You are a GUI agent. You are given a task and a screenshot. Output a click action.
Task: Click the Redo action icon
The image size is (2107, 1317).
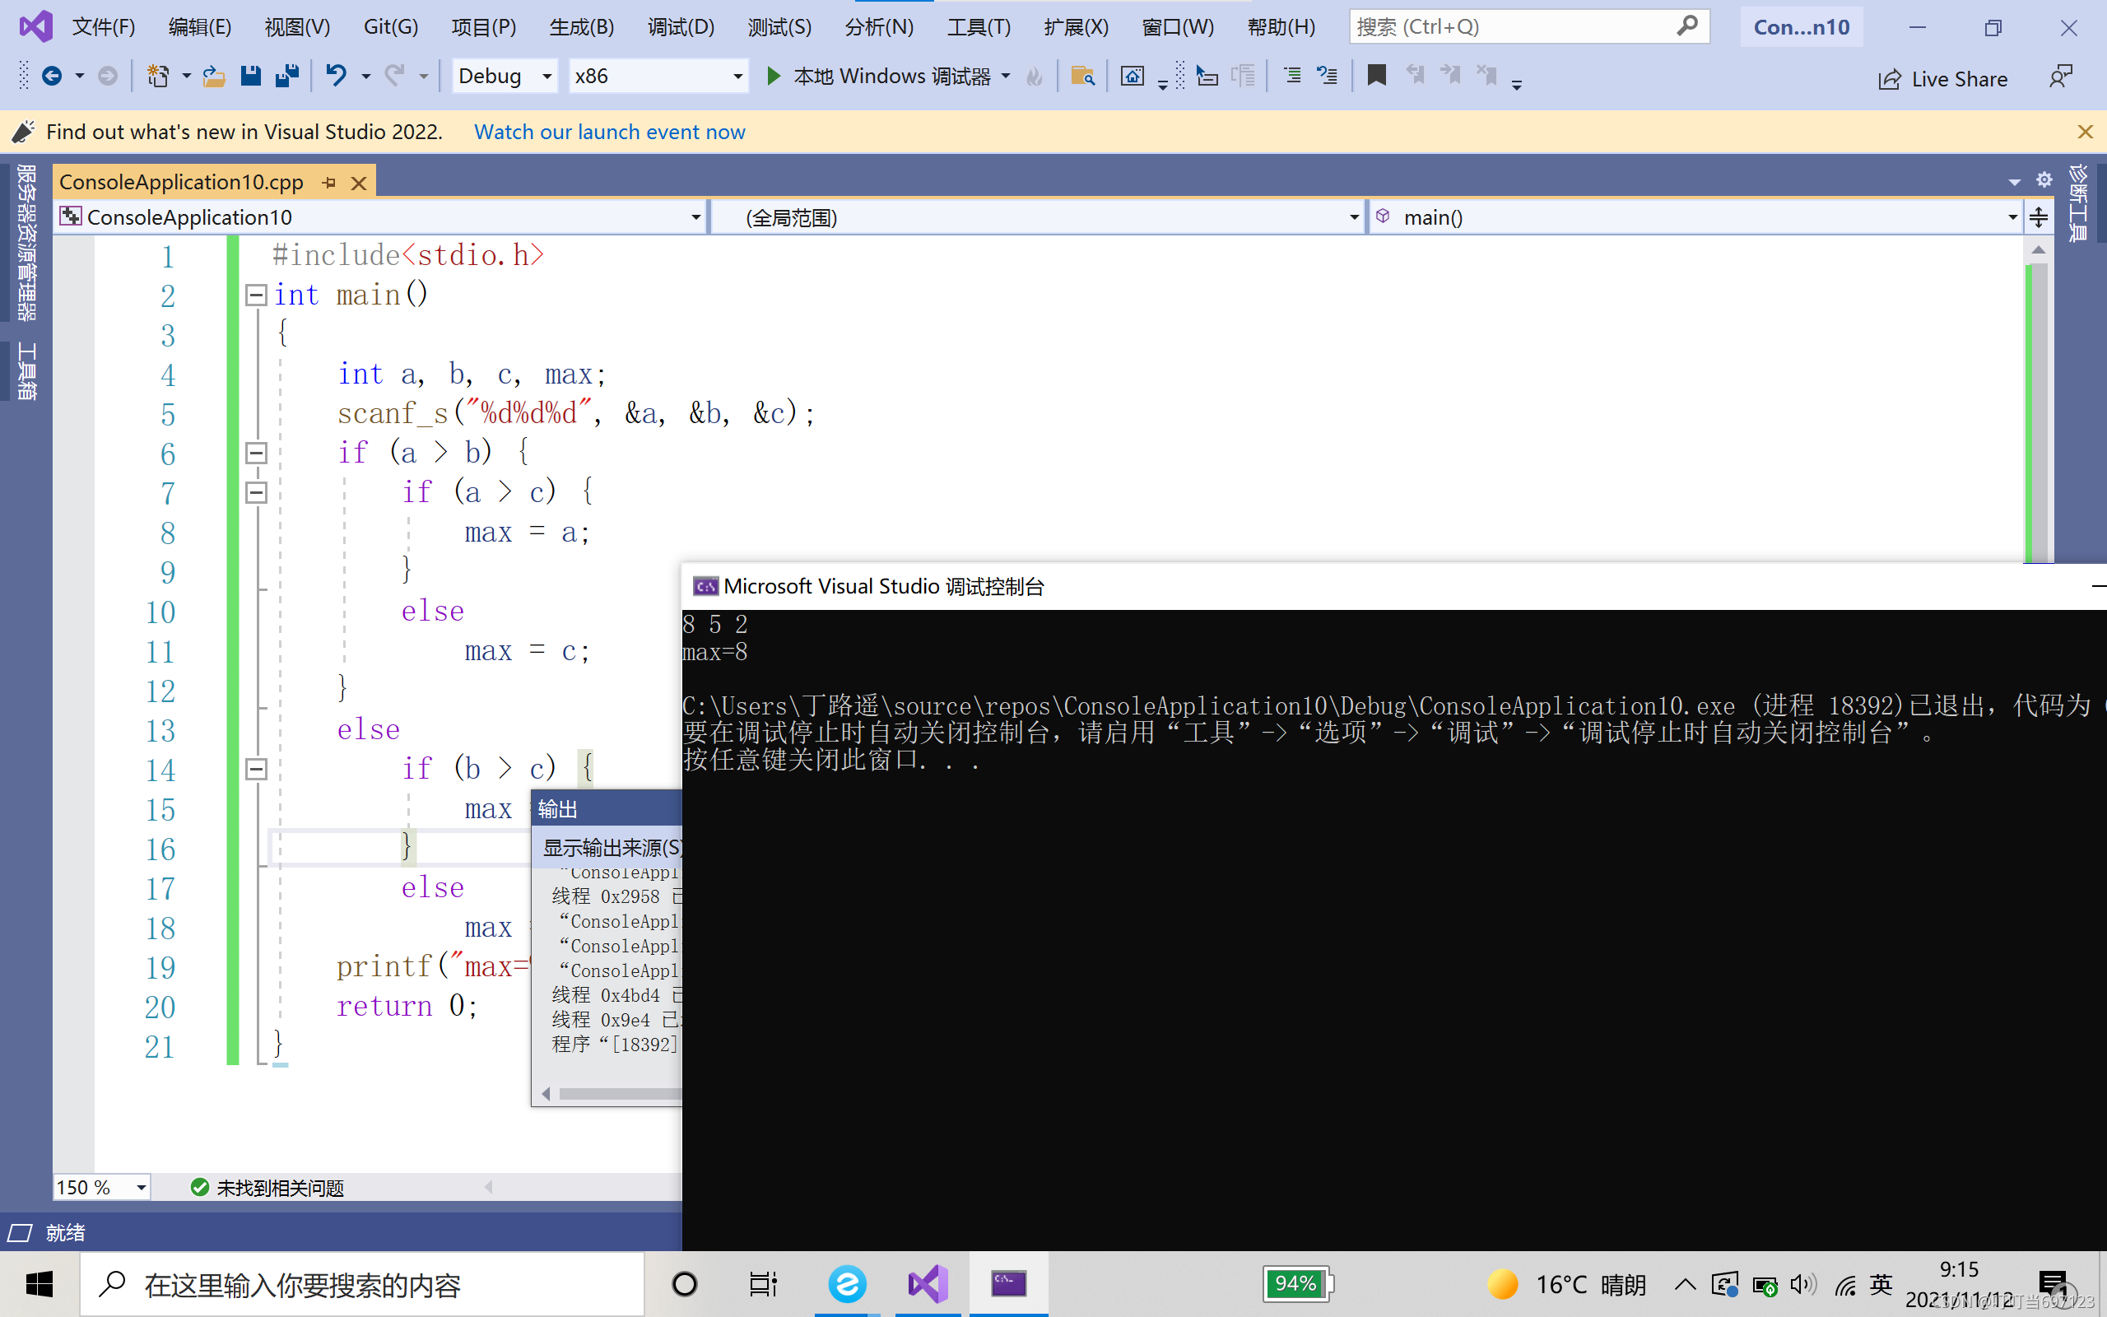coord(396,76)
